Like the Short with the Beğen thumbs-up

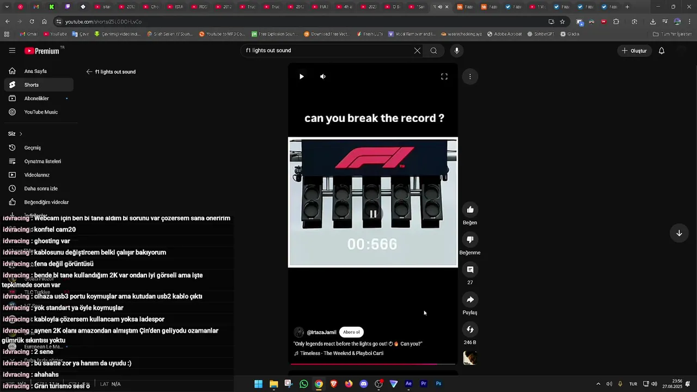470,210
